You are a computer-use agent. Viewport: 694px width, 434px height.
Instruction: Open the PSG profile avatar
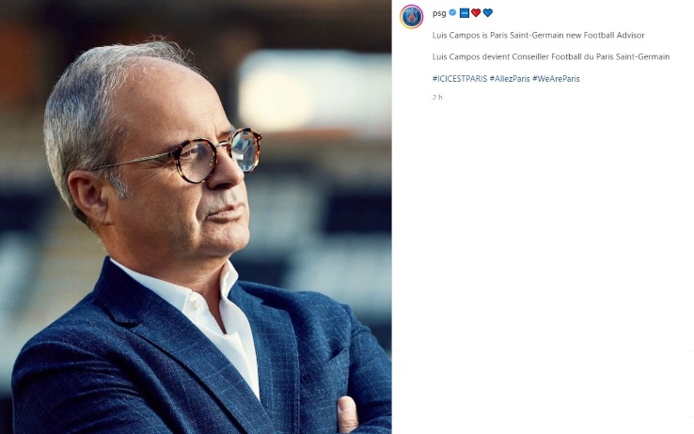[412, 17]
